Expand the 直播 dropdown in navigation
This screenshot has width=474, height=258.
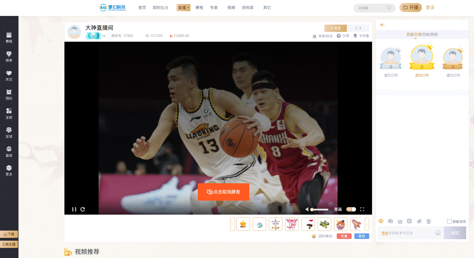click(x=183, y=8)
